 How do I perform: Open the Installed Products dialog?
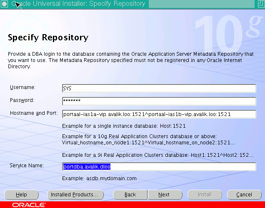pos(75,195)
